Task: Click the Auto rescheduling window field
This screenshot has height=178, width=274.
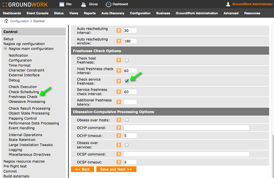Action: point(130,41)
